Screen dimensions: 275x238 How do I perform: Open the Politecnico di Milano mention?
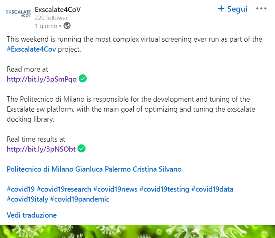pyautogui.click(x=40, y=169)
